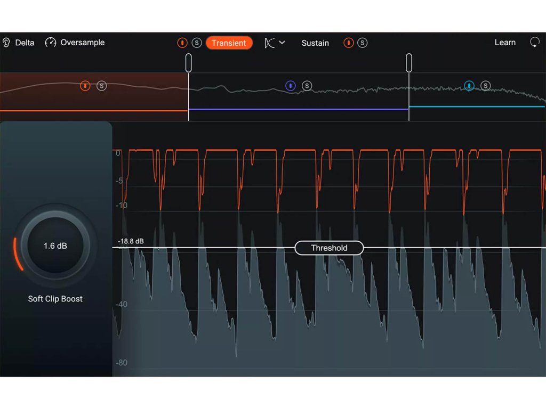Click the -80 scale label
Screen dimensions: 546x409
point(122,363)
